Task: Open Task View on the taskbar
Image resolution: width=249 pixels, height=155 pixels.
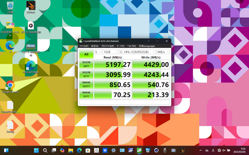Action: click(x=54, y=150)
